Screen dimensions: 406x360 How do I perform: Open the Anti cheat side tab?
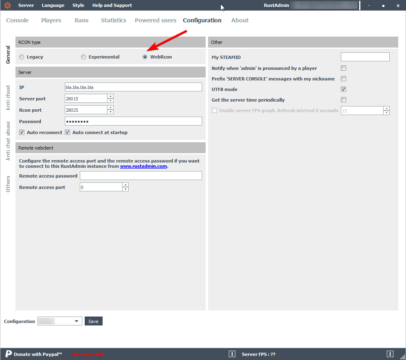8,98
